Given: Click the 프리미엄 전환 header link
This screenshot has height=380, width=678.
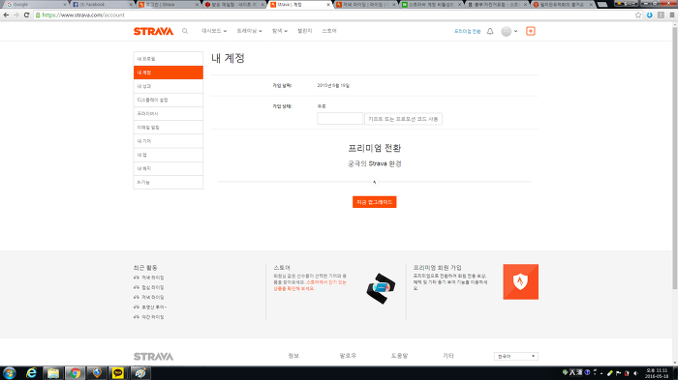Looking at the screenshot, I should point(467,31).
